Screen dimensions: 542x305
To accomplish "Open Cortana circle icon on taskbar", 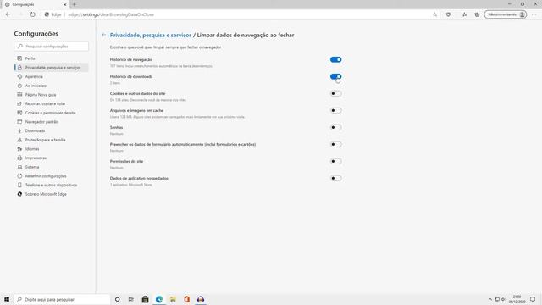I will pos(117,299).
